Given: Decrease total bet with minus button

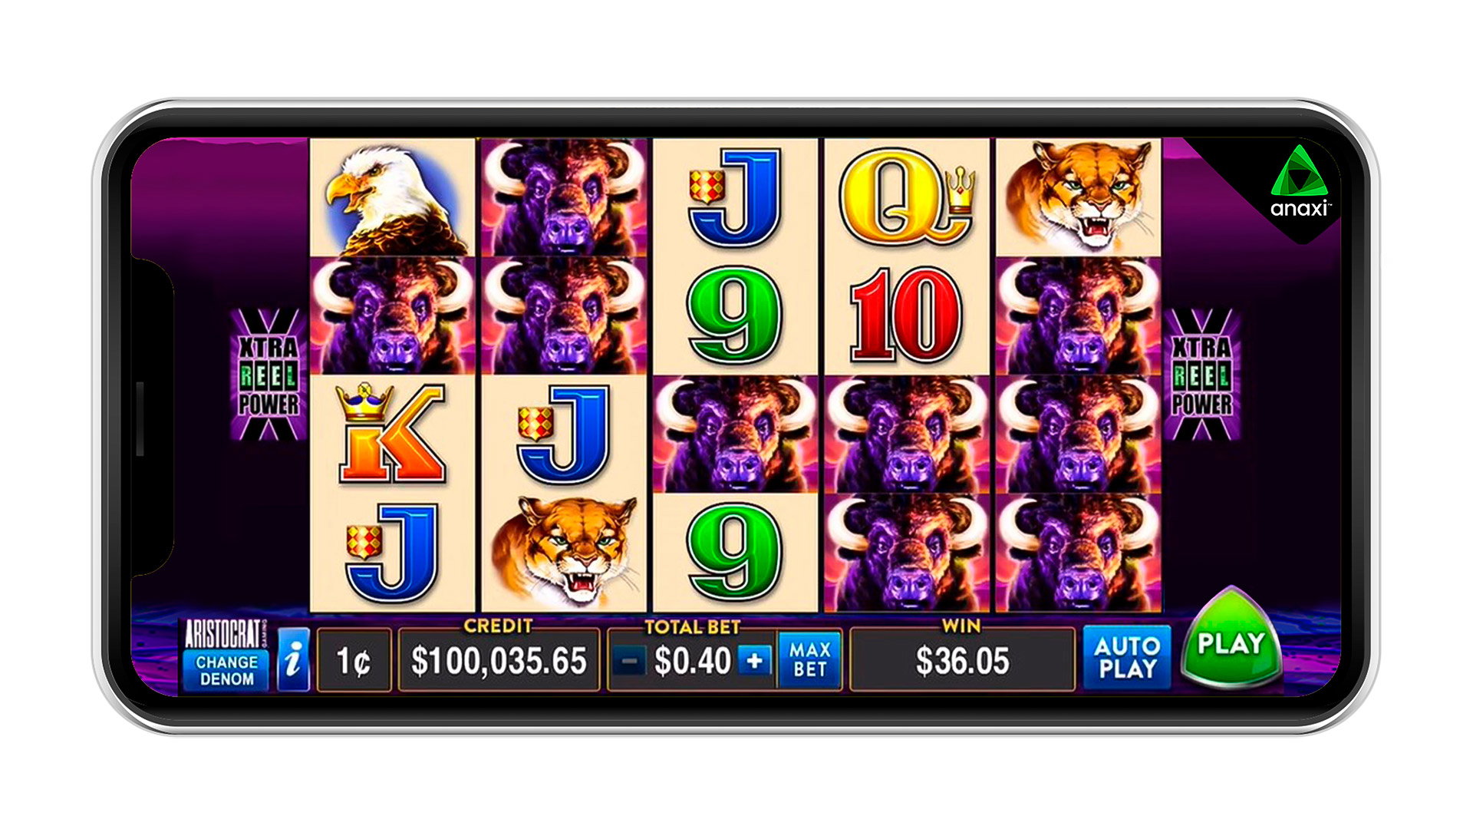Looking at the screenshot, I should pos(629,661).
